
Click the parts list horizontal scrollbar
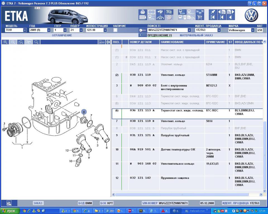[182, 194]
